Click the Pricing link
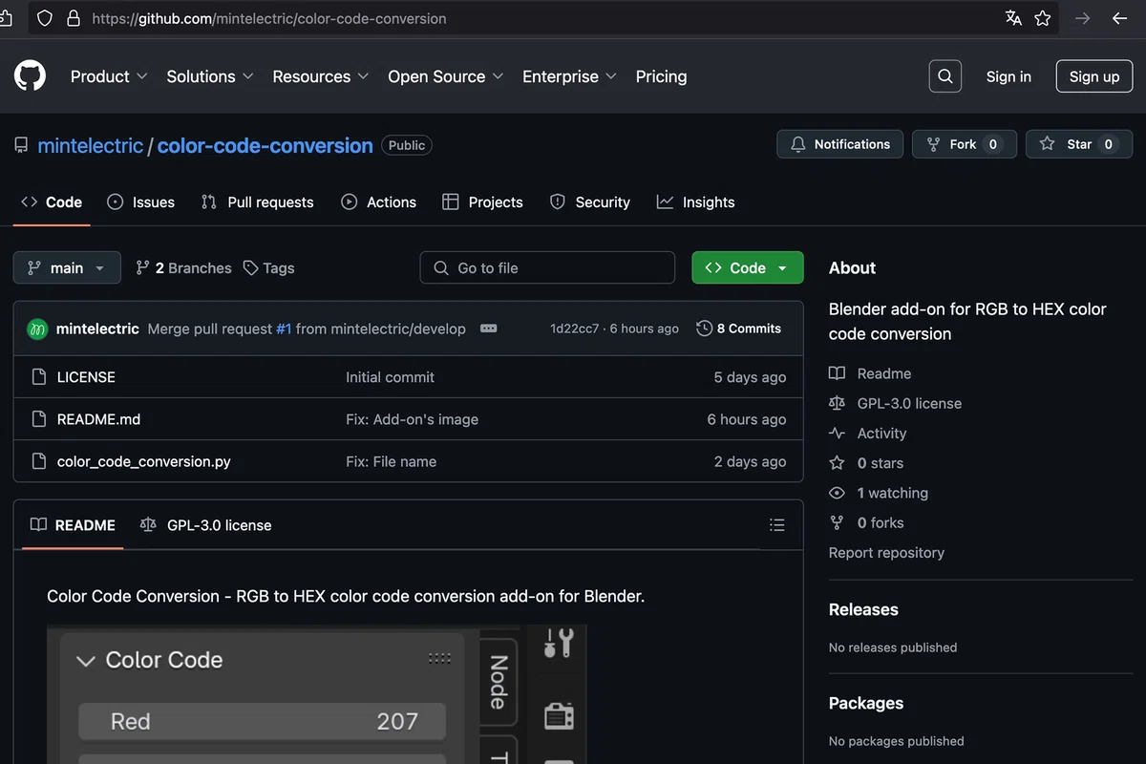The width and height of the screenshot is (1146, 764). 661,76
